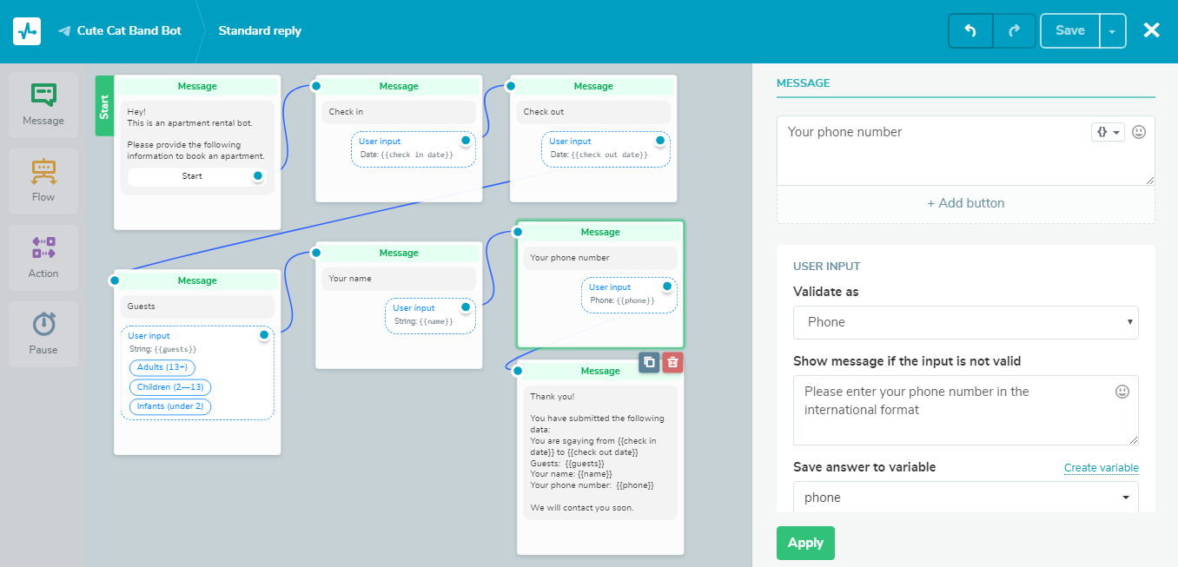
Task: Close the flow editor
Action: pyautogui.click(x=1151, y=30)
